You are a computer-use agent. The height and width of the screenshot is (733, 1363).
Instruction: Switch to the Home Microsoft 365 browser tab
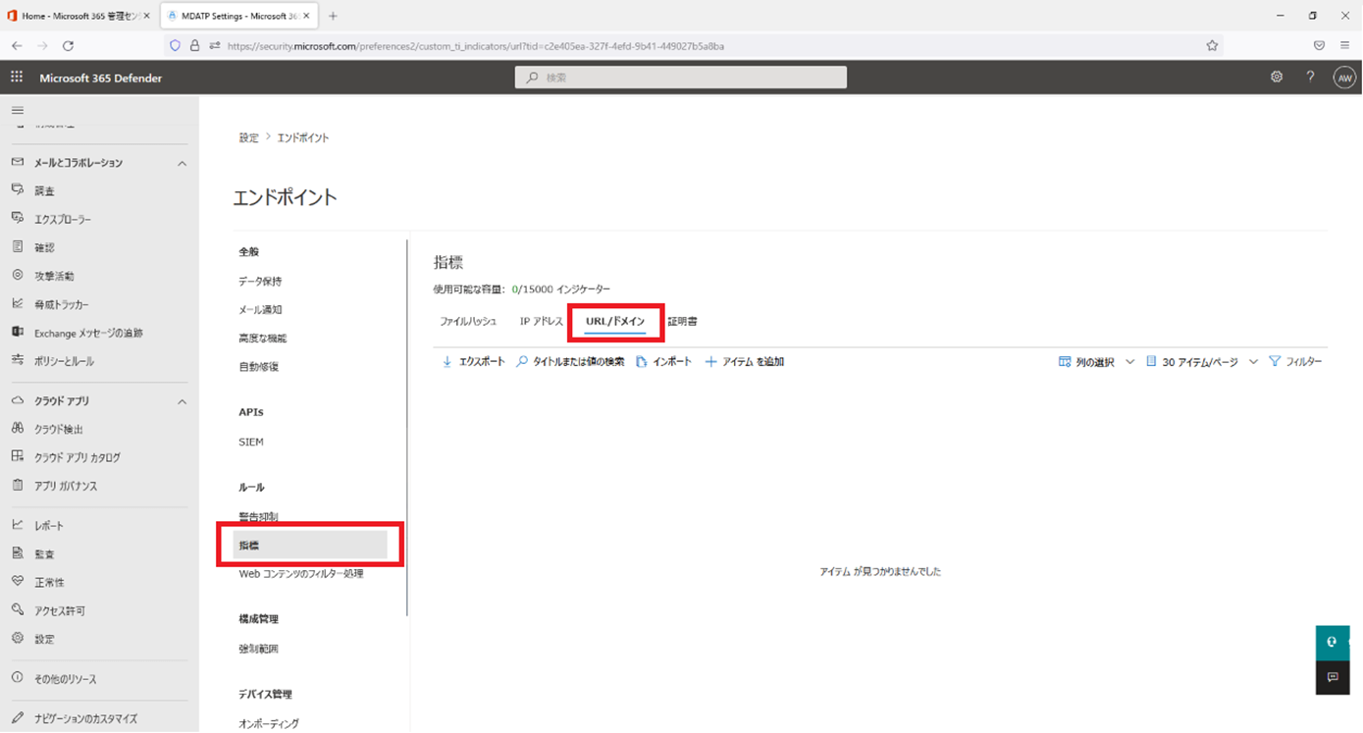point(80,16)
